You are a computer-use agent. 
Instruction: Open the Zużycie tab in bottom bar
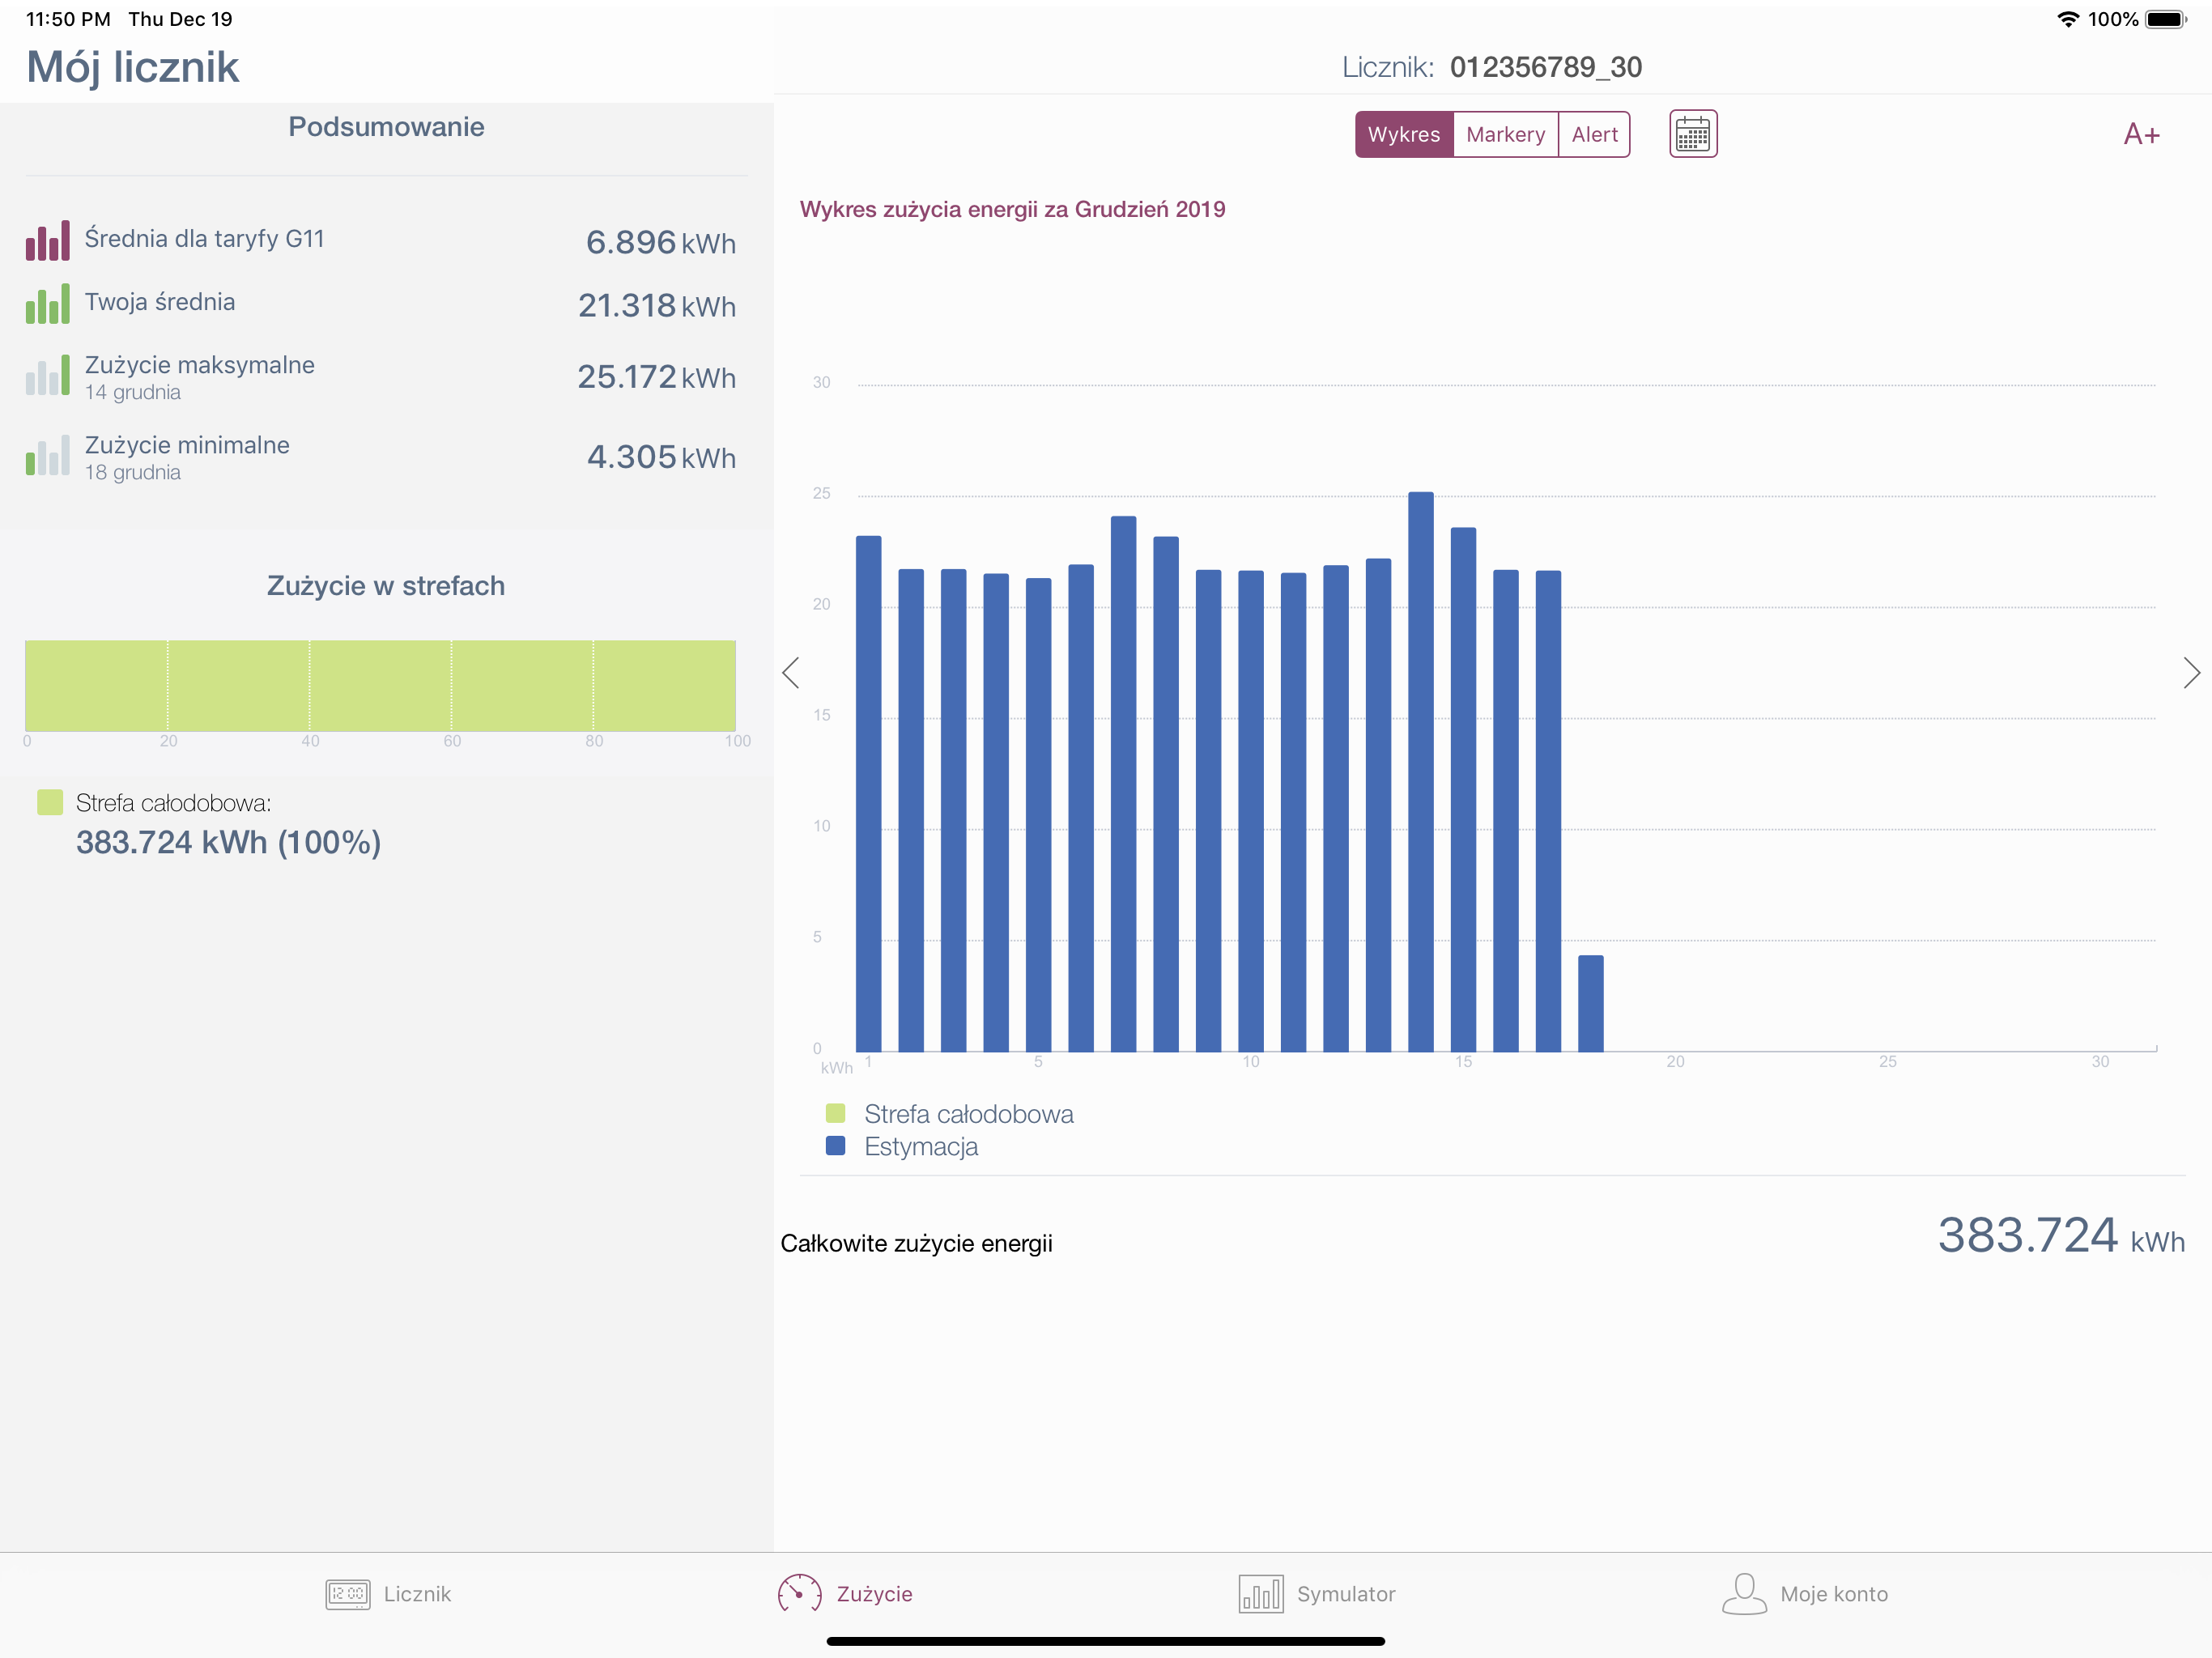(x=845, y=1594)
